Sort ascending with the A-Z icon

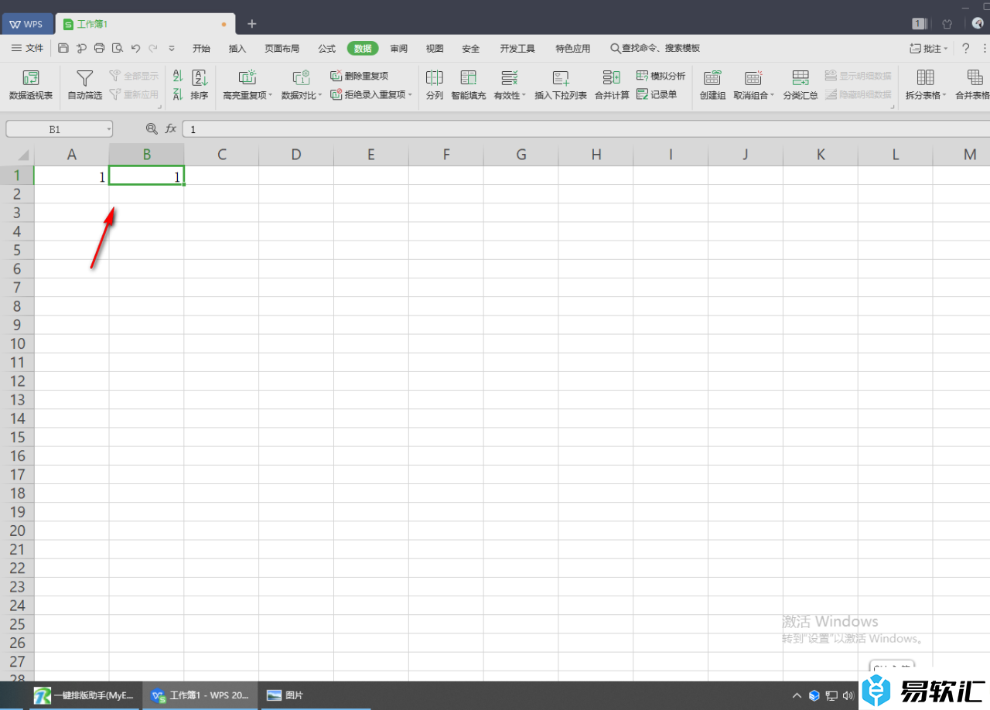click(177, 76)
